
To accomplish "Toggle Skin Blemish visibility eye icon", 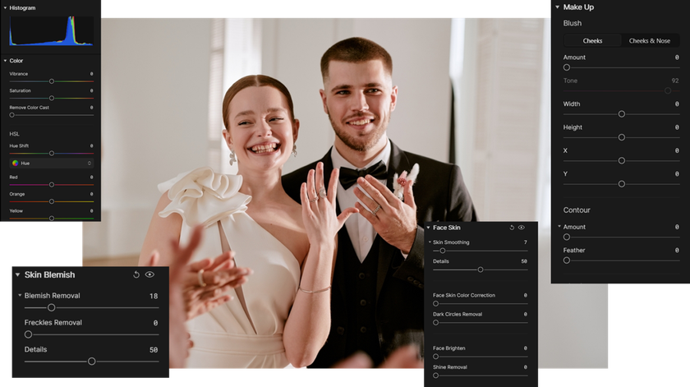I will point(149,274).
